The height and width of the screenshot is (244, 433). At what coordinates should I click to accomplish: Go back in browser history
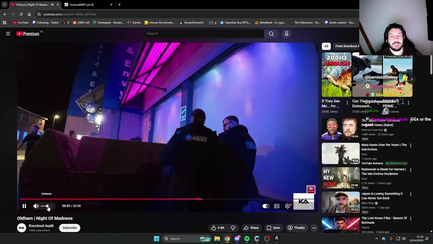coord(5,14)
